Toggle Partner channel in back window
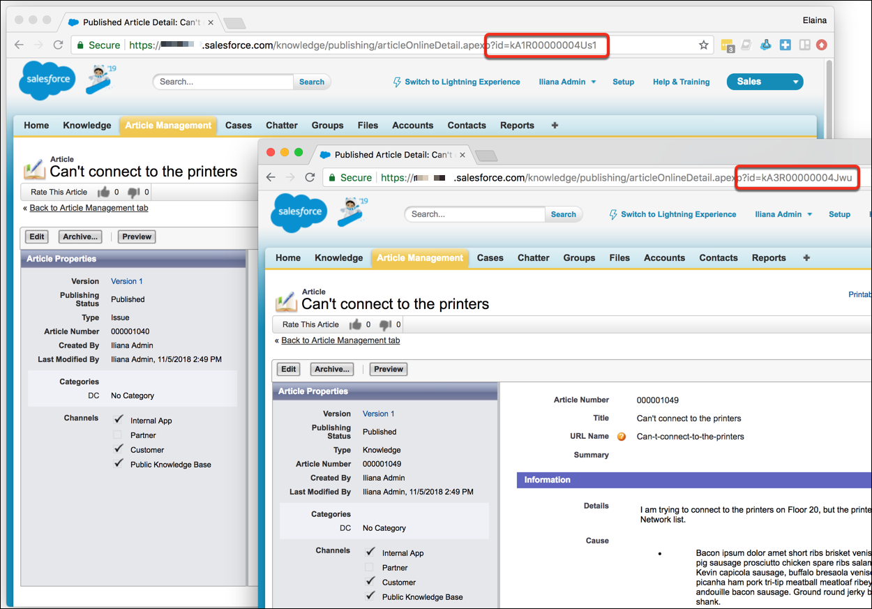This screenshot has height=609, width=872. point(117,435)
